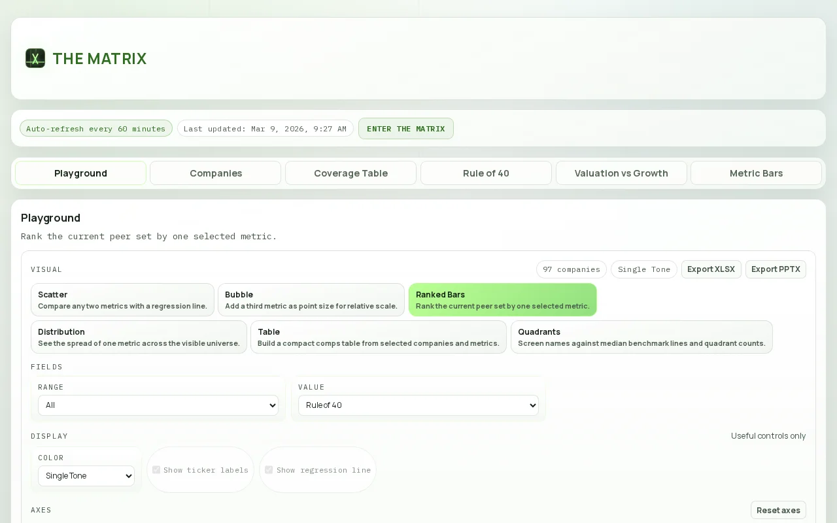Choose the Bubble visual card

[x=311, y=299]
